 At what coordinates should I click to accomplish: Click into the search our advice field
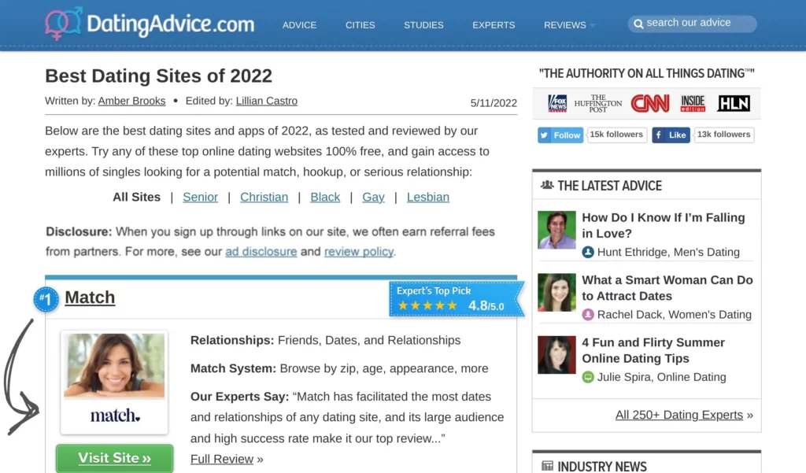692,24
